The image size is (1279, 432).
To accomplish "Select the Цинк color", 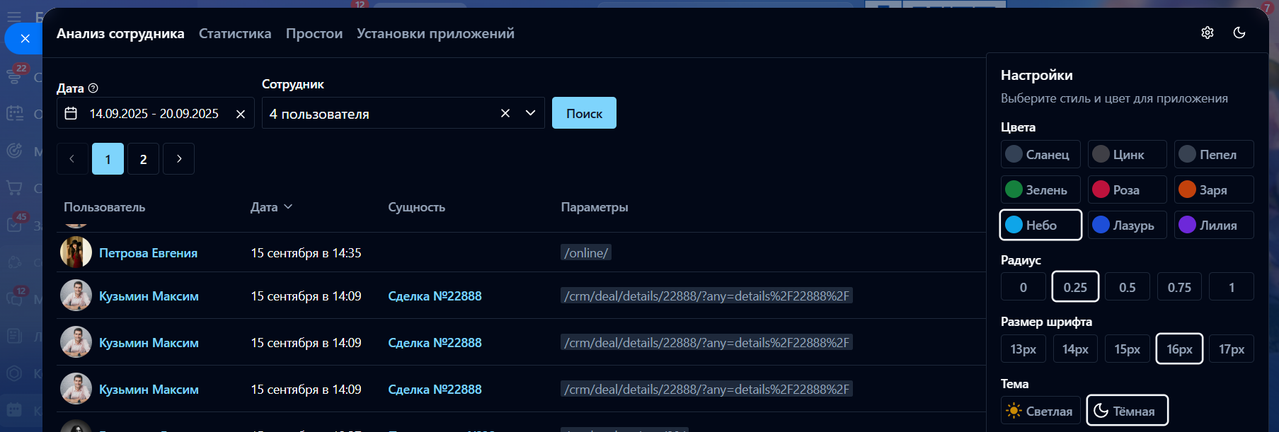I will 1127,154.
